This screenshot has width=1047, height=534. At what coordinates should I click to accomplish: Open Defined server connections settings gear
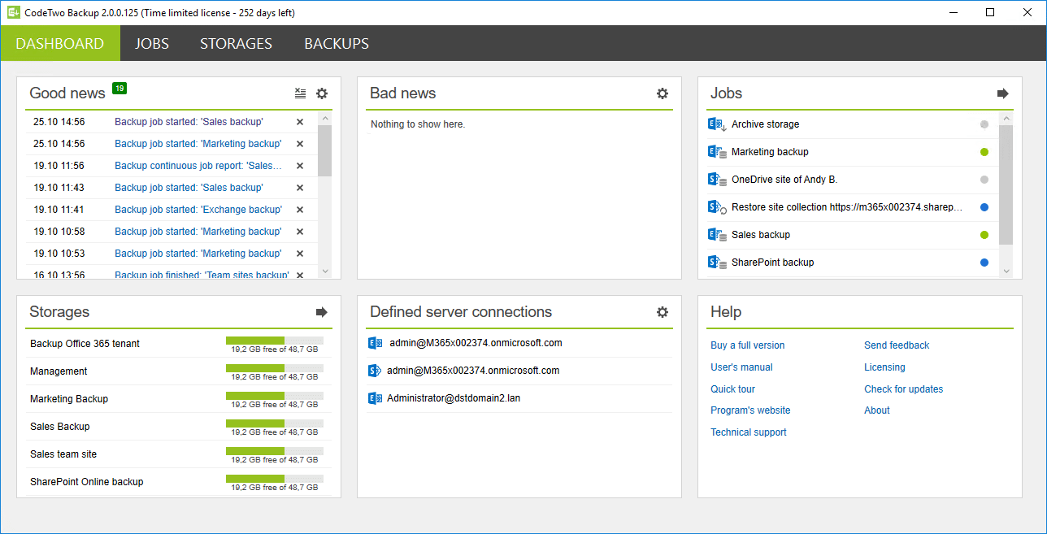pyautogui.click(x=663, y=312)
